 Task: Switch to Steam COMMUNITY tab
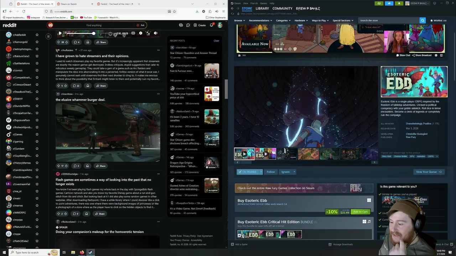283,8
